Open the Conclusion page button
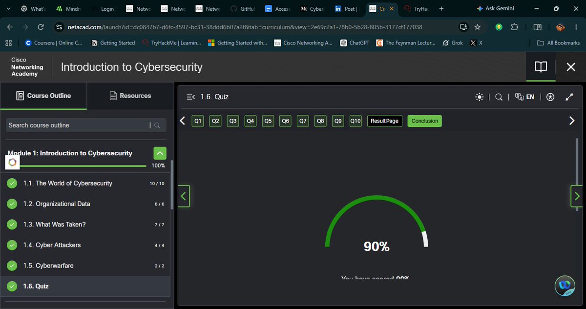Viewport: 586px width, 309px height. (425, 121)
